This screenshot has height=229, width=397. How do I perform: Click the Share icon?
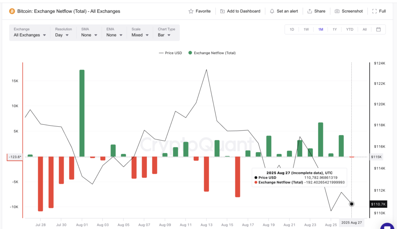pos(309,11)
